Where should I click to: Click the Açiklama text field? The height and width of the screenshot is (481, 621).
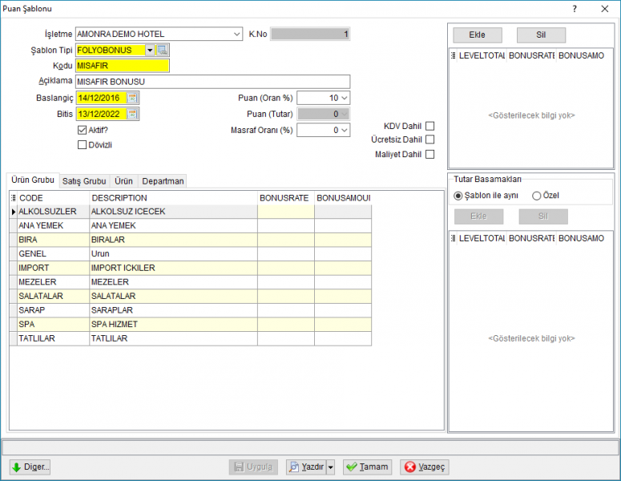[212, 82]
